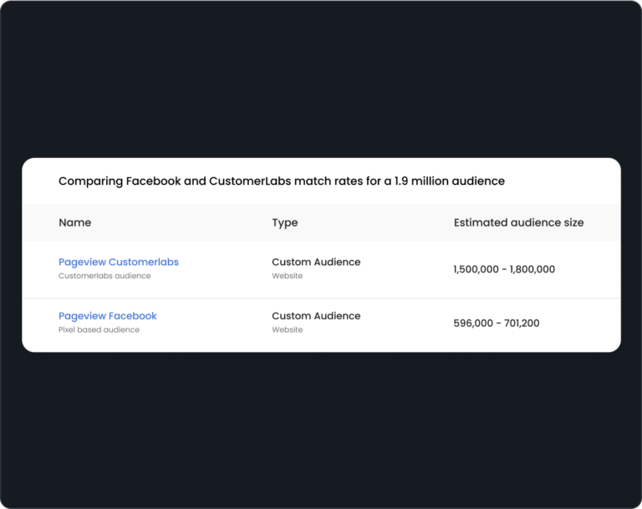Click Custom Audience in the Customerlabs row
642x509 pixels.
point(316,262)
